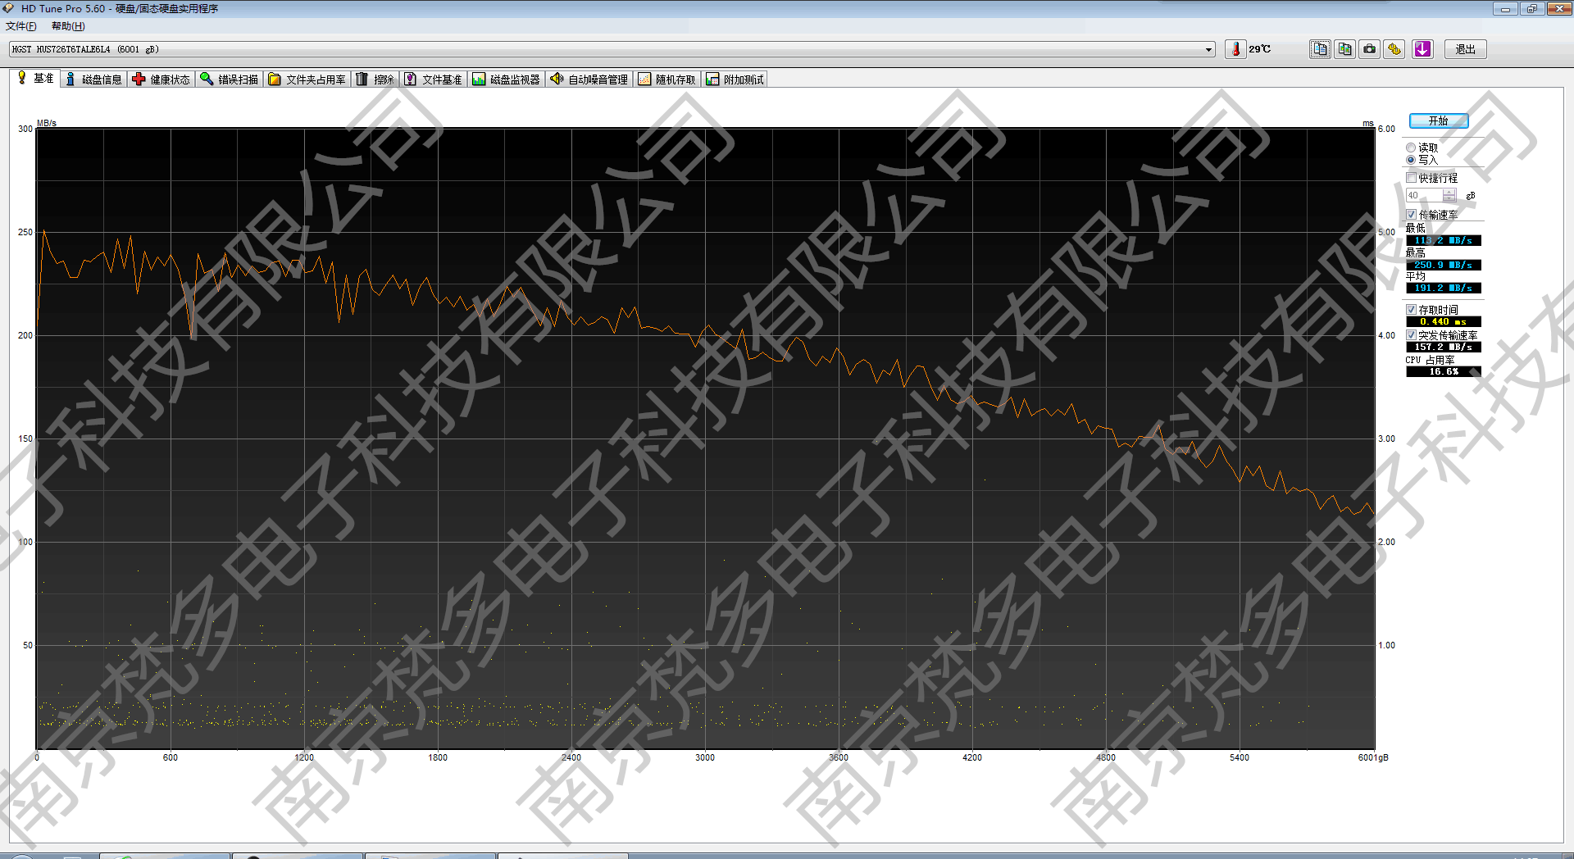Image resolution: width=1574 pixels, height=859 pixels.
Task: Click the 0.440 ms access time value
Action: 1444,321
